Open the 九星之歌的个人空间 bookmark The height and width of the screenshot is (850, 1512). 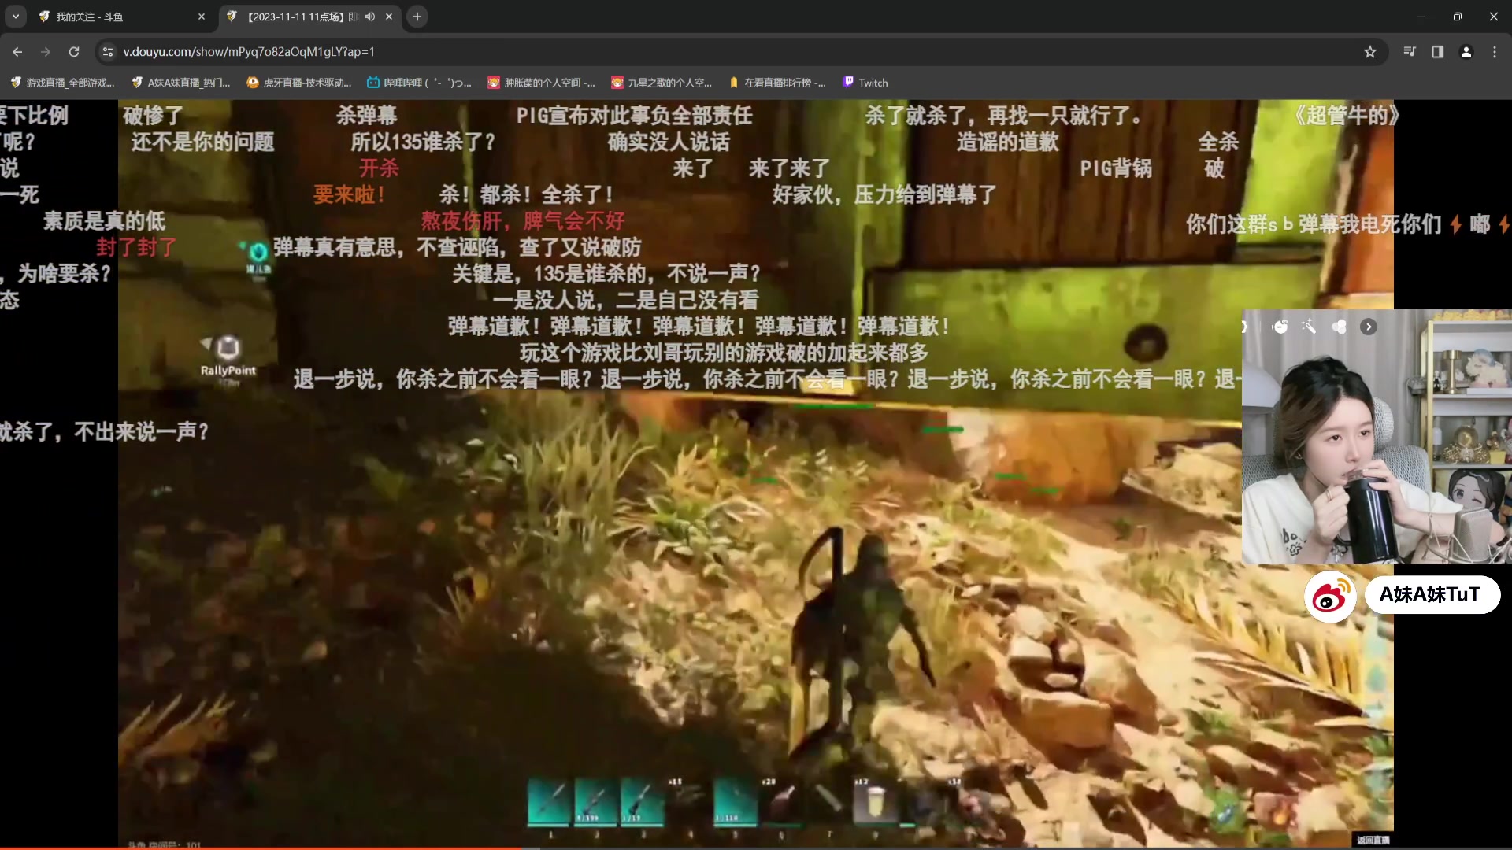point(662,83)
